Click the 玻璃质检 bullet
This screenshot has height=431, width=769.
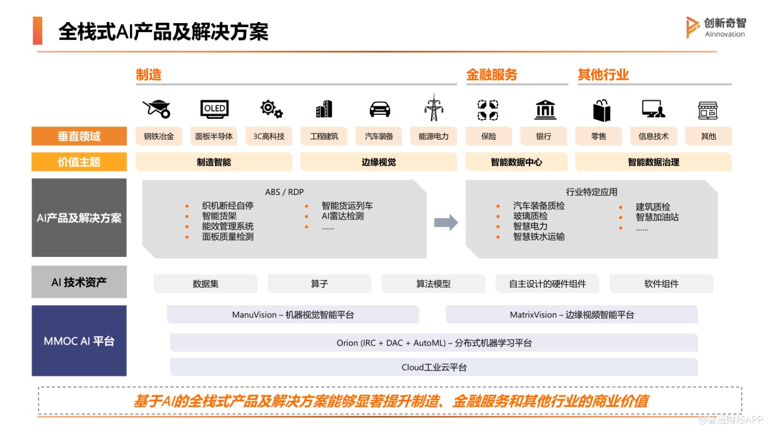coord(531,216)
